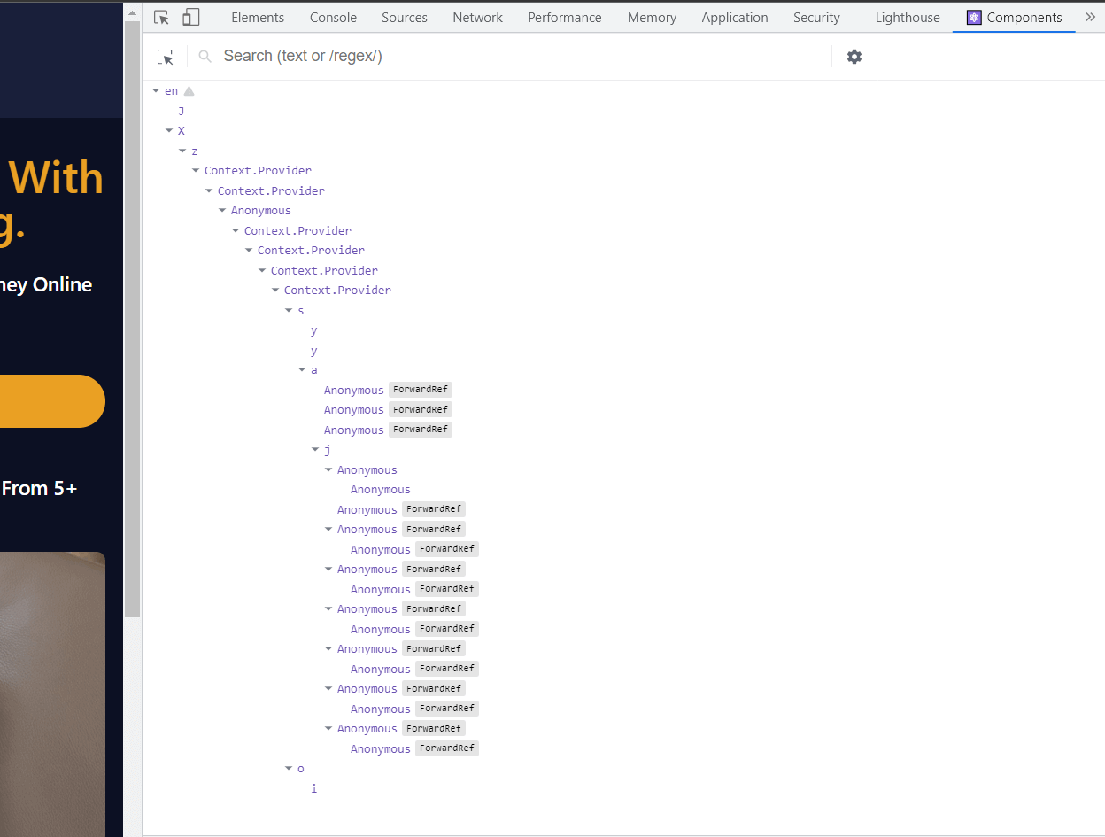Select the i component in tree
The width and height of the screenshot is (1105, 837).
pyautogui.click(x=313, y=788)
